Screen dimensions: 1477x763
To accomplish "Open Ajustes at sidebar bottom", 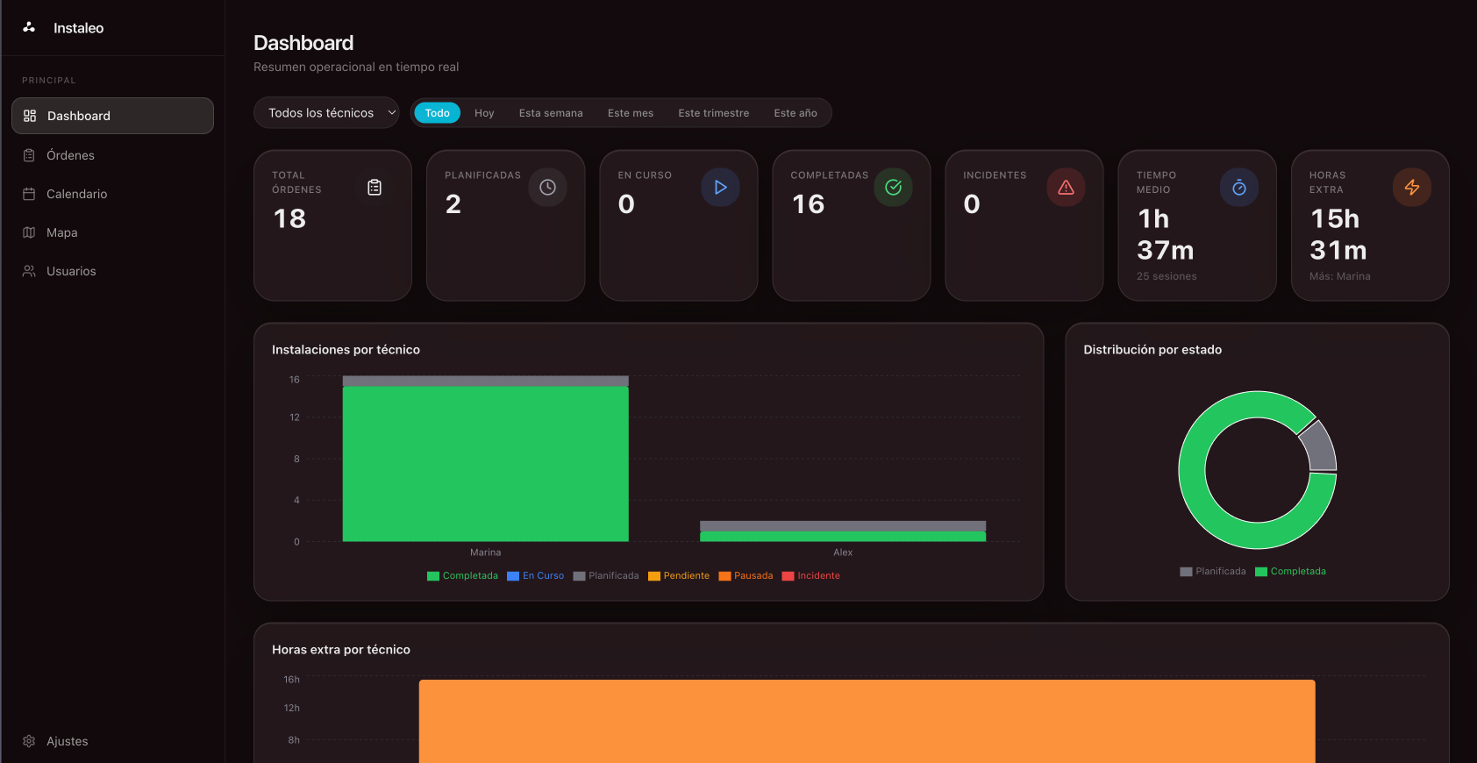I will pyautogui.click(x=112, y=741).
